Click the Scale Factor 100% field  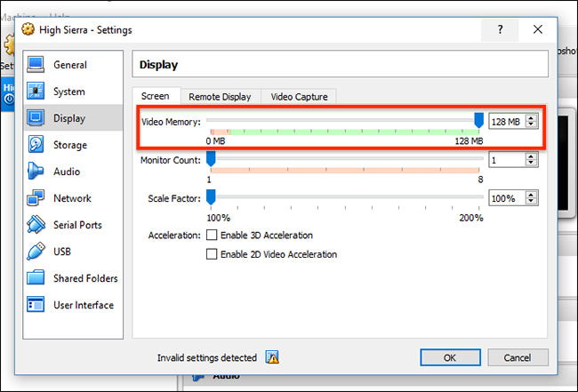[x=508, y=198]
